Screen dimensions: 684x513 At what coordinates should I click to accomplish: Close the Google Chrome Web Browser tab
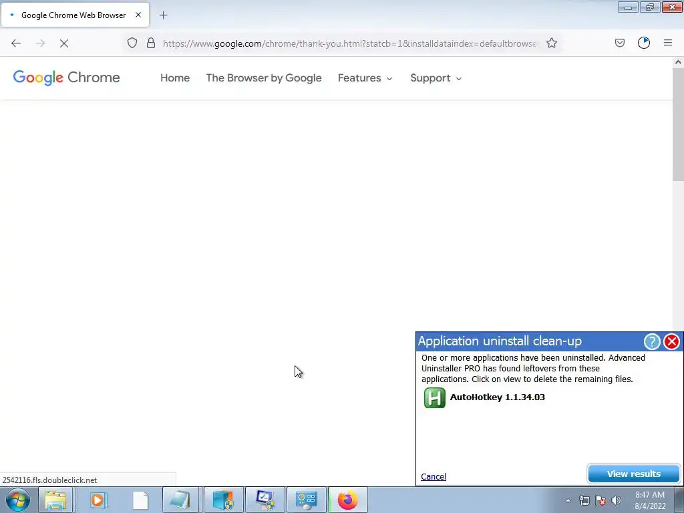pos(138,15)
